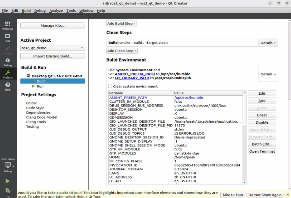Viewport: 291px width, 198px height.
Task: Open the Help menu
Action: click(x=101, y=11)
